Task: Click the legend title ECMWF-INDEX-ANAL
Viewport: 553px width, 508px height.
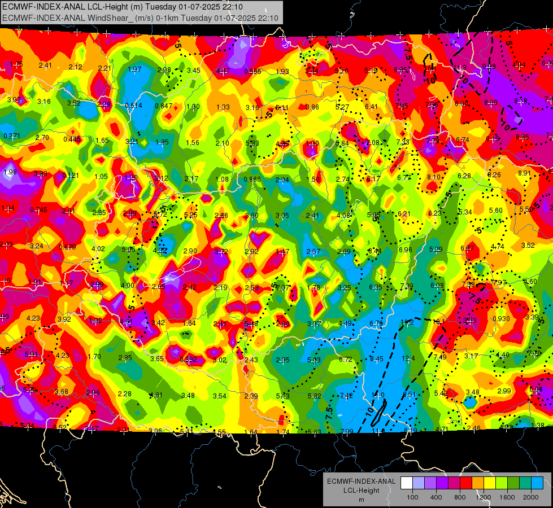Action: point(361,481)
